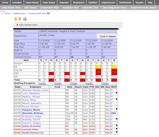Click yellow RN deficit cell
Viewport: 159px width, 137px height.
click(x=98, y=67)
